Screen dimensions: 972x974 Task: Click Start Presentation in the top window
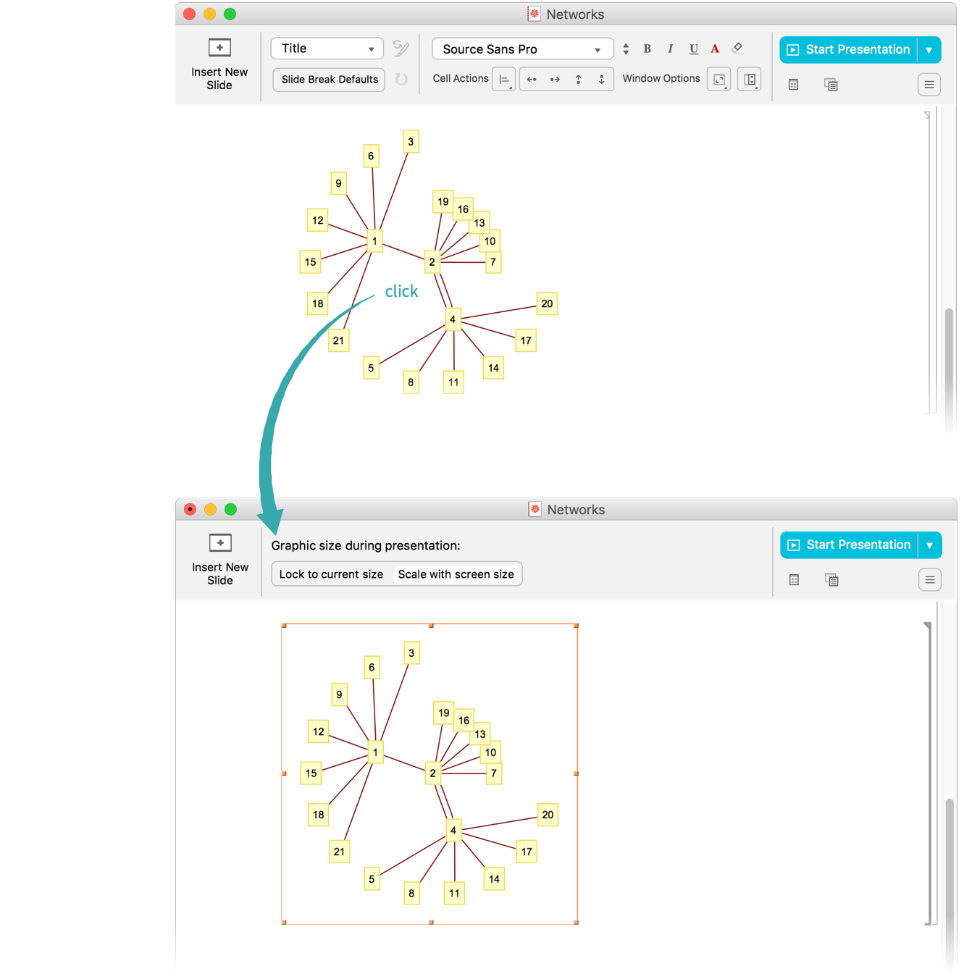pos(848,50)
